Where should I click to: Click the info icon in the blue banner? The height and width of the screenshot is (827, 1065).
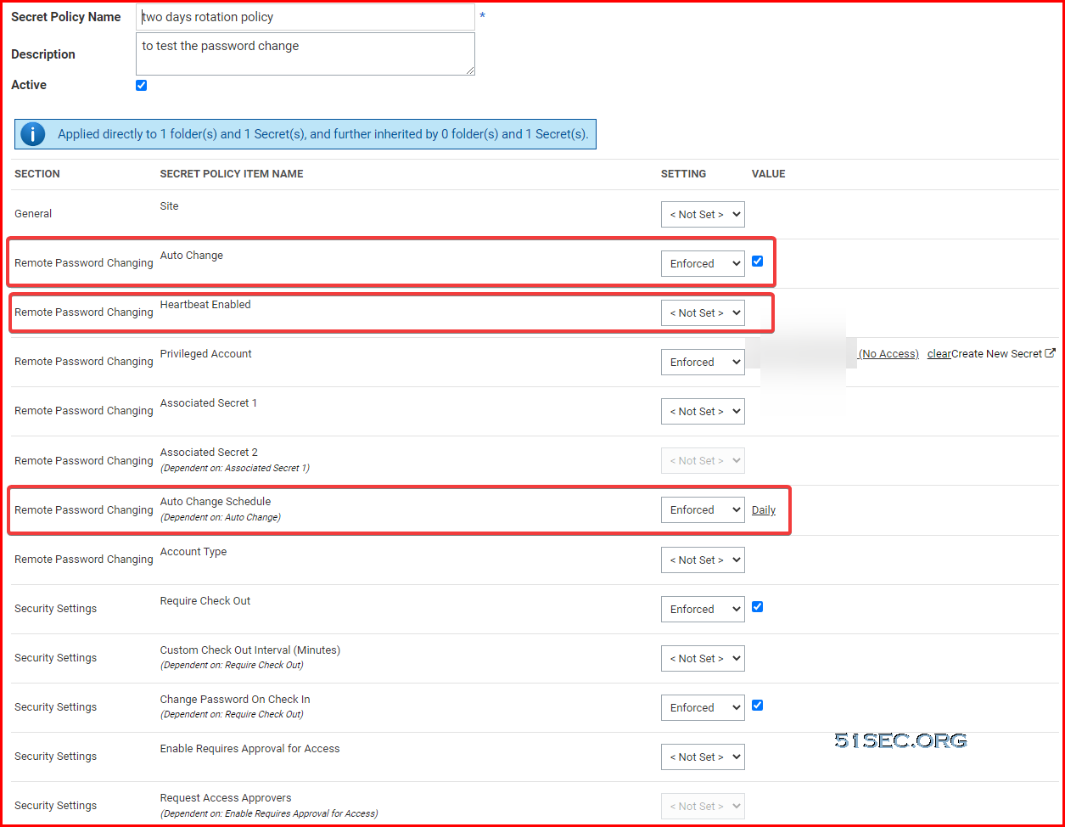point(32,134)
